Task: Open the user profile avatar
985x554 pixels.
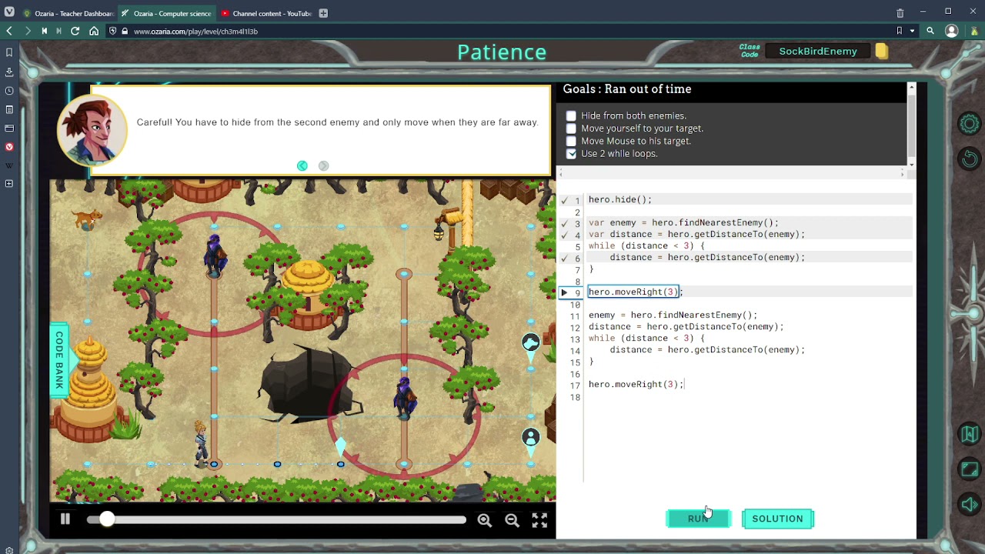Action: [952, 31]
